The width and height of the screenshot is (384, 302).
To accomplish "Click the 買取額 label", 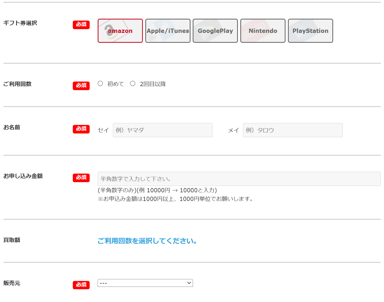I will click(12, 240).
